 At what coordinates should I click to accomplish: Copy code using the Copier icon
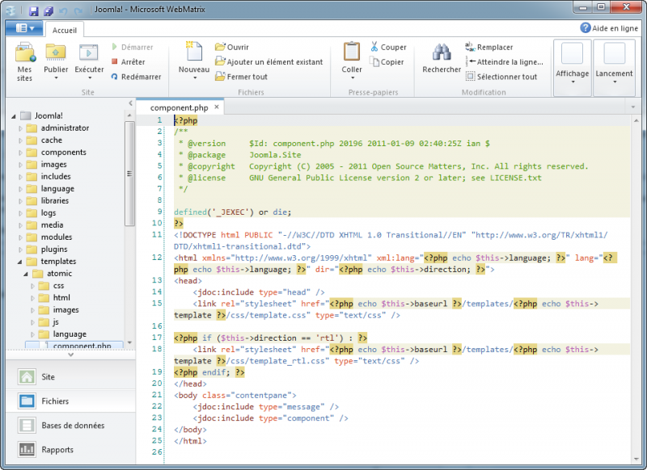click(x=374, y=61)
